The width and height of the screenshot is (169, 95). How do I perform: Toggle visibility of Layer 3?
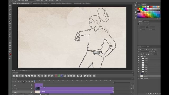139,69
